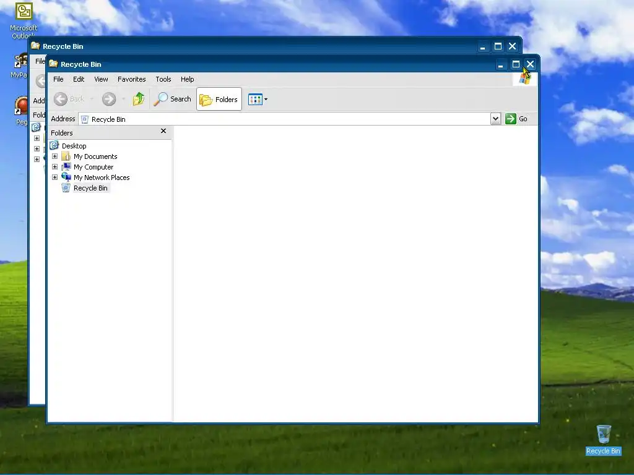Open the Help menu
This screenshot has height=475, width=634.
point(187,79)
